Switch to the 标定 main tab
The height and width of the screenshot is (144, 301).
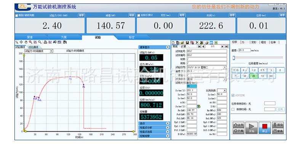pos(132,38)
